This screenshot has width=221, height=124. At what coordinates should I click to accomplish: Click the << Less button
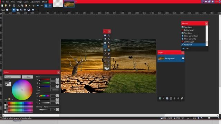pyautogui.click(x=27, y=77)
